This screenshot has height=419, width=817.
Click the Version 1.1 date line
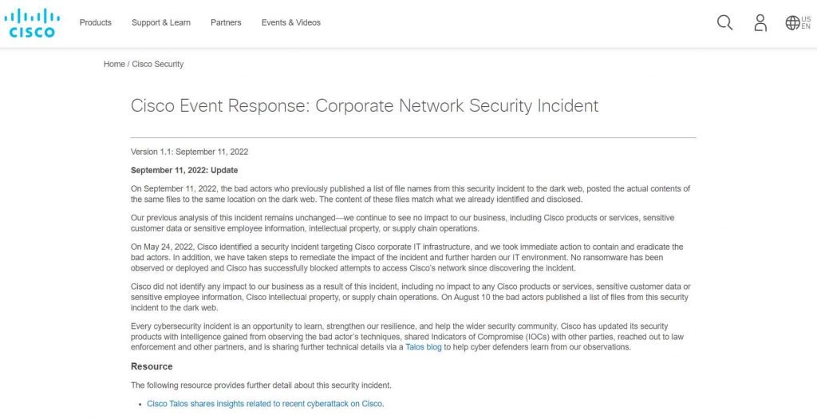click(x=189, y=152)
